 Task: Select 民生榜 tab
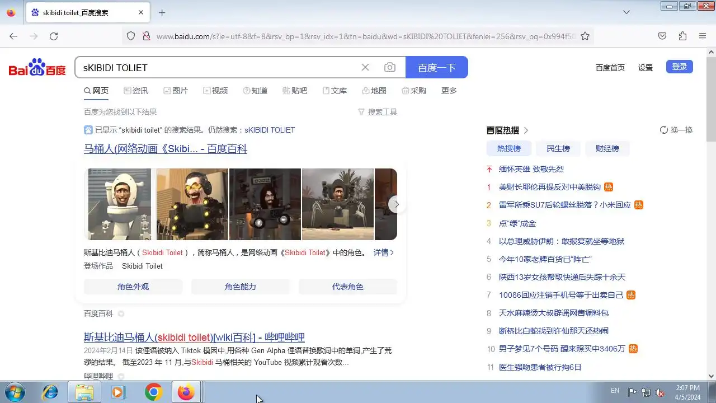point(558,148)
